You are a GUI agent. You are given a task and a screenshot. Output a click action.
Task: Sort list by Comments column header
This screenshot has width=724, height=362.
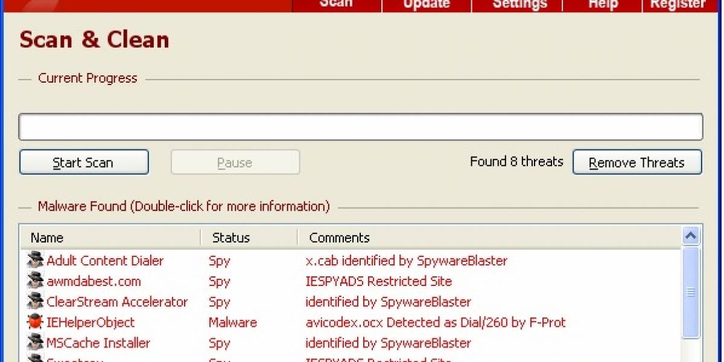[x=489, y=238]
